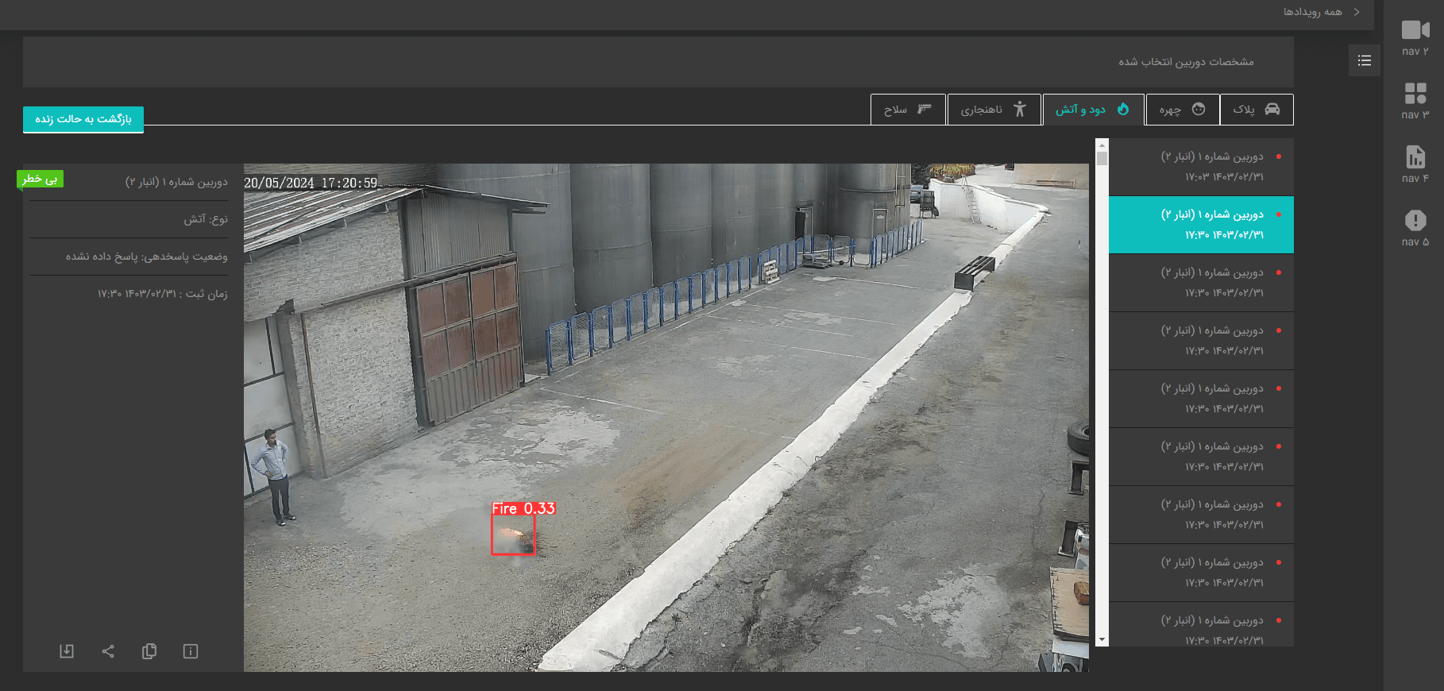
Task: Download the event via the download icon
Action: click(x=67, y=651)
